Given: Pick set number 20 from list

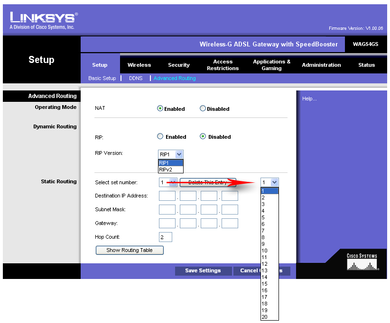Looking at the screenshot, I should point(269,317).
